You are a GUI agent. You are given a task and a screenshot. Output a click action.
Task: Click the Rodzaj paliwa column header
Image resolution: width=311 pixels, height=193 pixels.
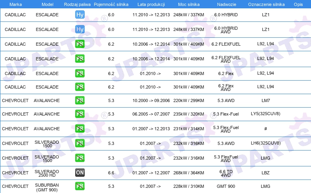click(77, 4)
